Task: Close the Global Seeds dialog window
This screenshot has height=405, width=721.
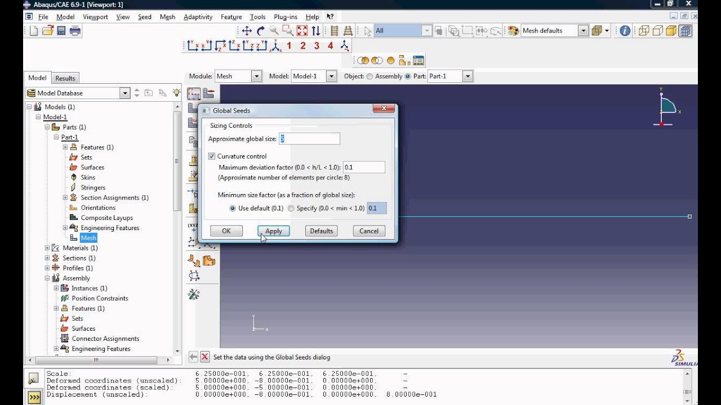Action: click(384, 109)
